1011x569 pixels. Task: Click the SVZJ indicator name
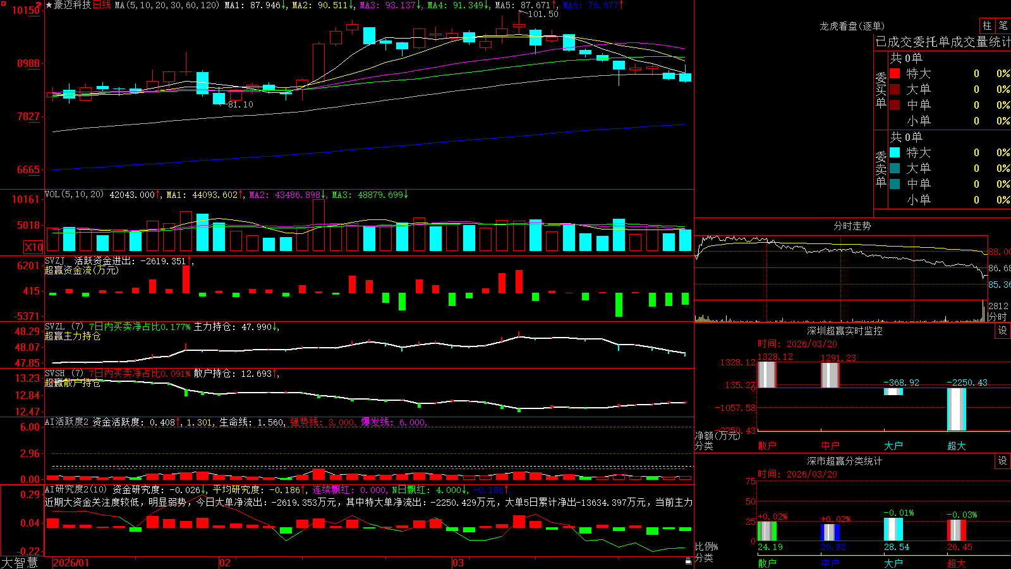click(x=55, y=260)
